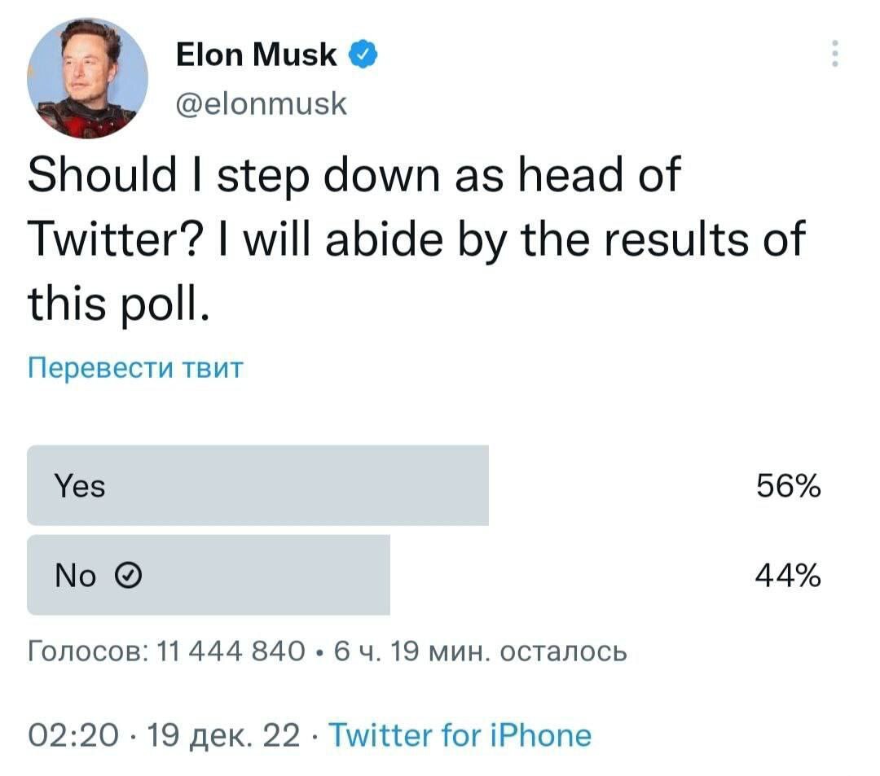Click the 56% result value
The image size is (880, 776).
pyautogui.click(x=789, y=485)
